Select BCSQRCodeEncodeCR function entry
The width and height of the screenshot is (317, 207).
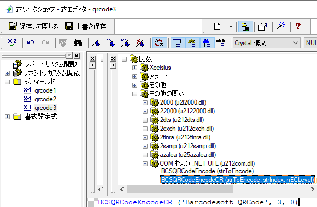(238, 180)
